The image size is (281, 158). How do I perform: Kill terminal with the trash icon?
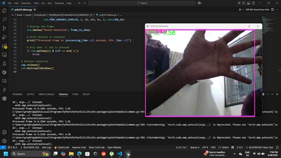[263, 94]
